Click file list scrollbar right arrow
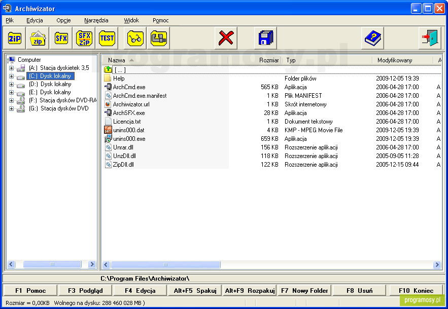448x309 pixels. 437,265
